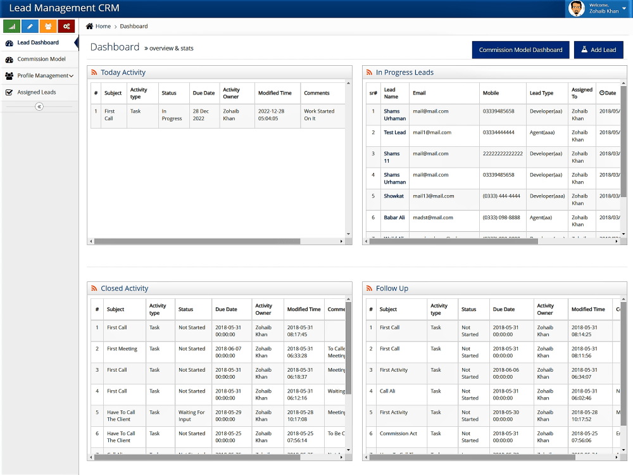
Task: Click the Today Activity horizontal scrollbar
Action: 197,241
